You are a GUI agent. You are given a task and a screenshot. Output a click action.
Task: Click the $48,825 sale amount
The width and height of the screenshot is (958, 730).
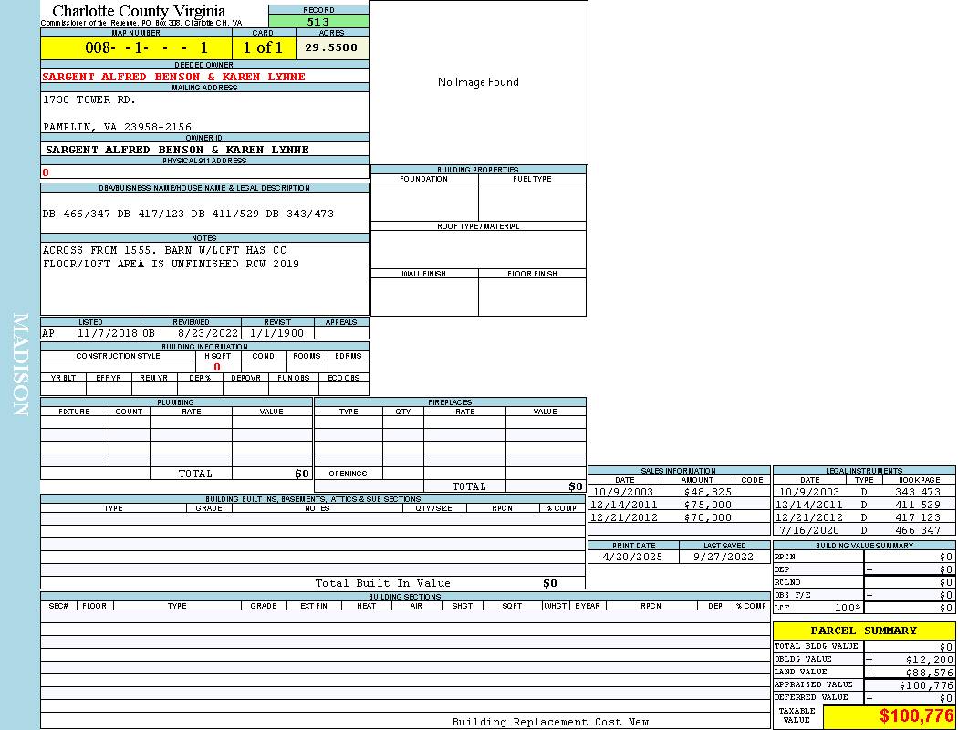pos(707,492)
